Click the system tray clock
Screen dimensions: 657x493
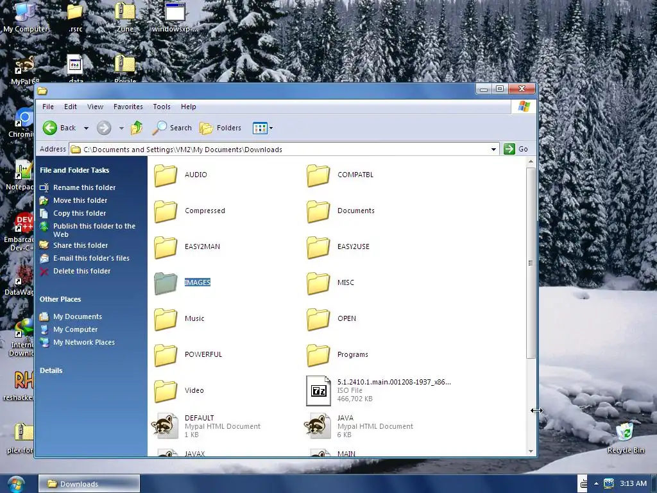tap(633, 483)
